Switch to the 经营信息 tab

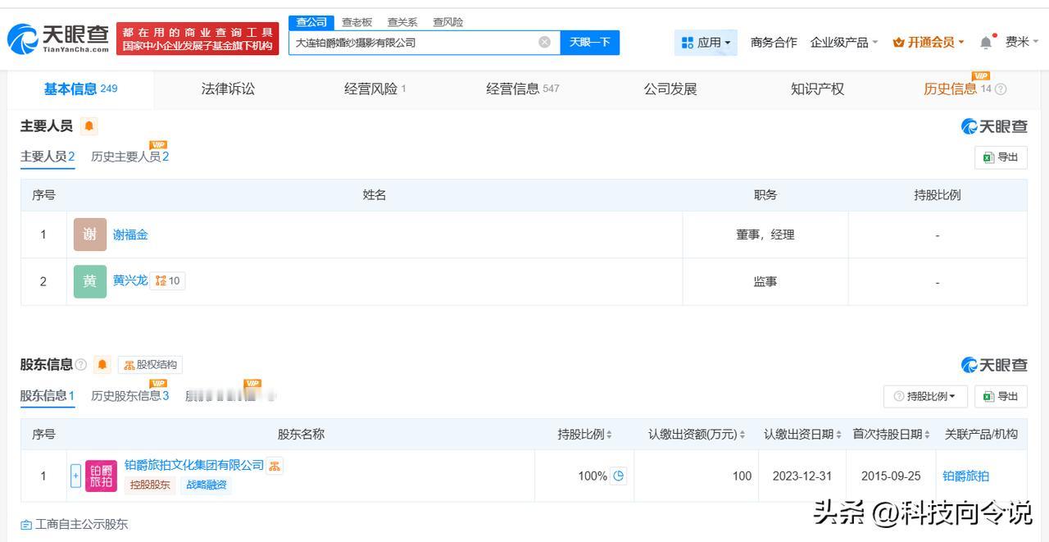tap(522, 89)
